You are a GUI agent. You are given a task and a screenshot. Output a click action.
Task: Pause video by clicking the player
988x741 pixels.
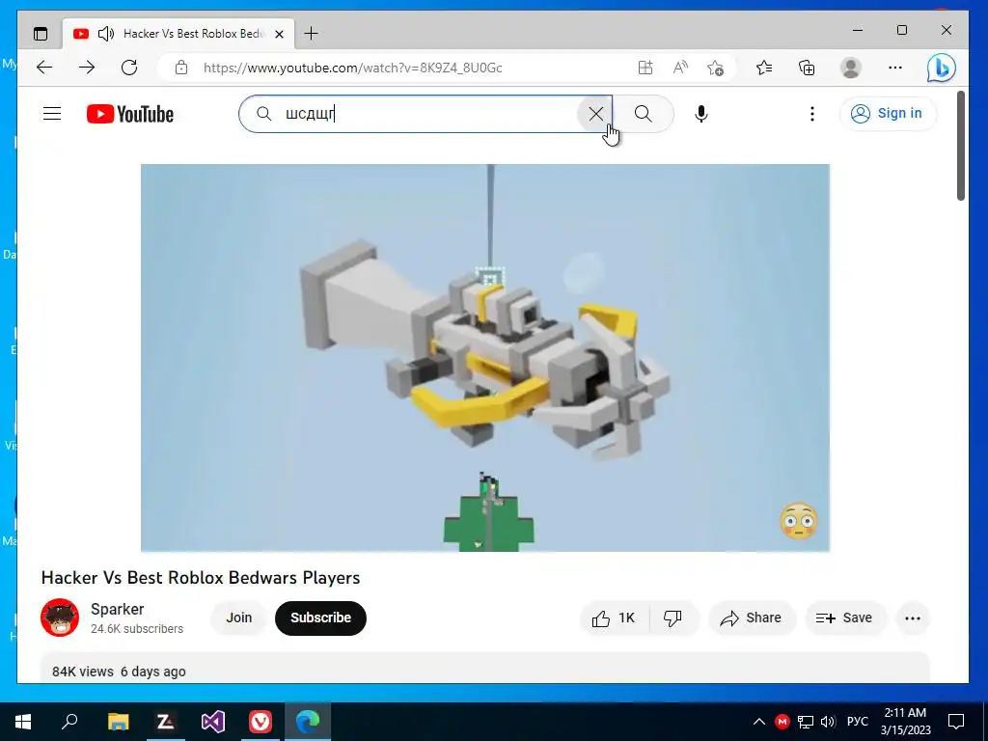click(485, 358)
